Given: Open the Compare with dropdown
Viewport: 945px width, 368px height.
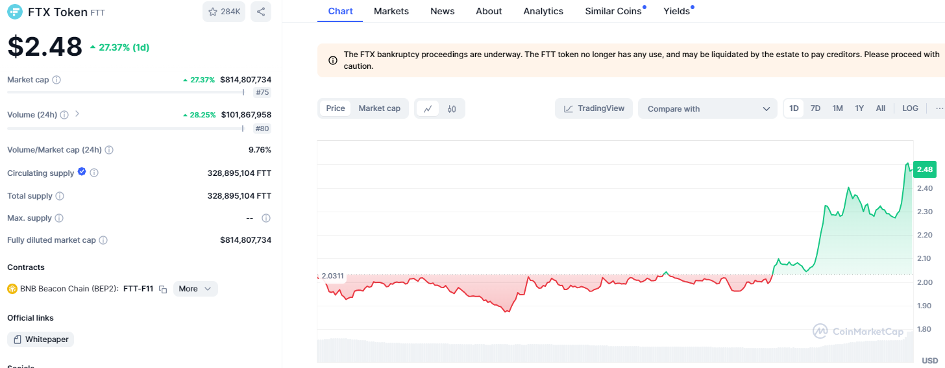Looking at the screenshot, I should click(707, 108).
